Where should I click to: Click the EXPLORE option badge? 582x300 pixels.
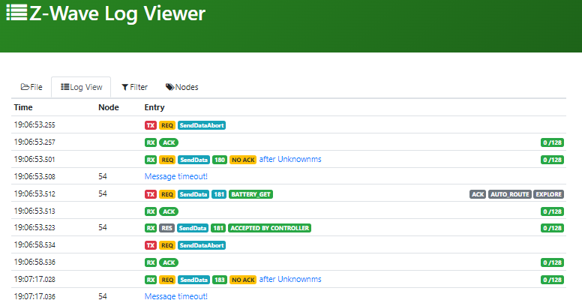point(548,194)
